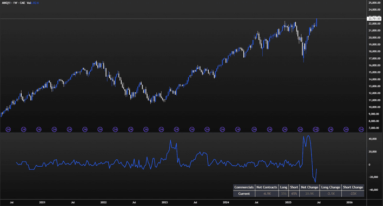This screenshot has height=206, width=383.
Task: Open the September 2025 contract rollover marker
Action: coord(330,129)
